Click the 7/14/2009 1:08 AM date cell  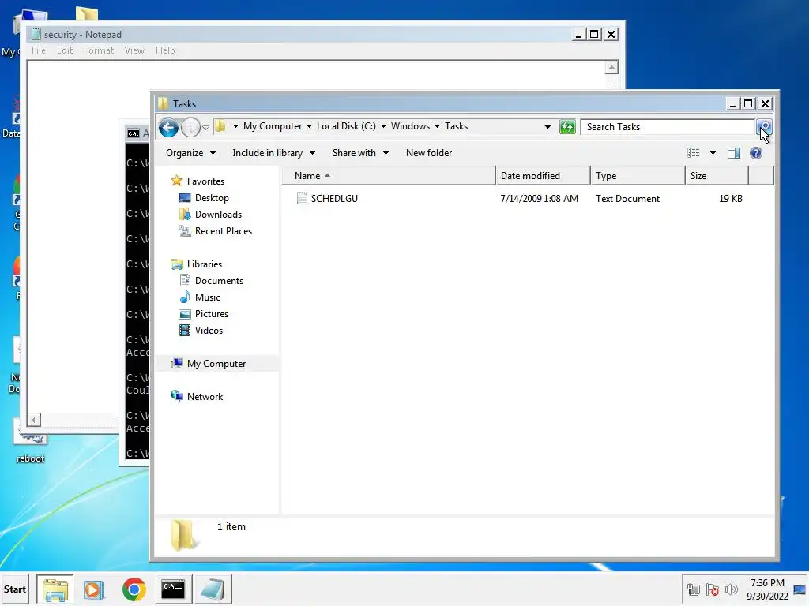tap(539, 198)
